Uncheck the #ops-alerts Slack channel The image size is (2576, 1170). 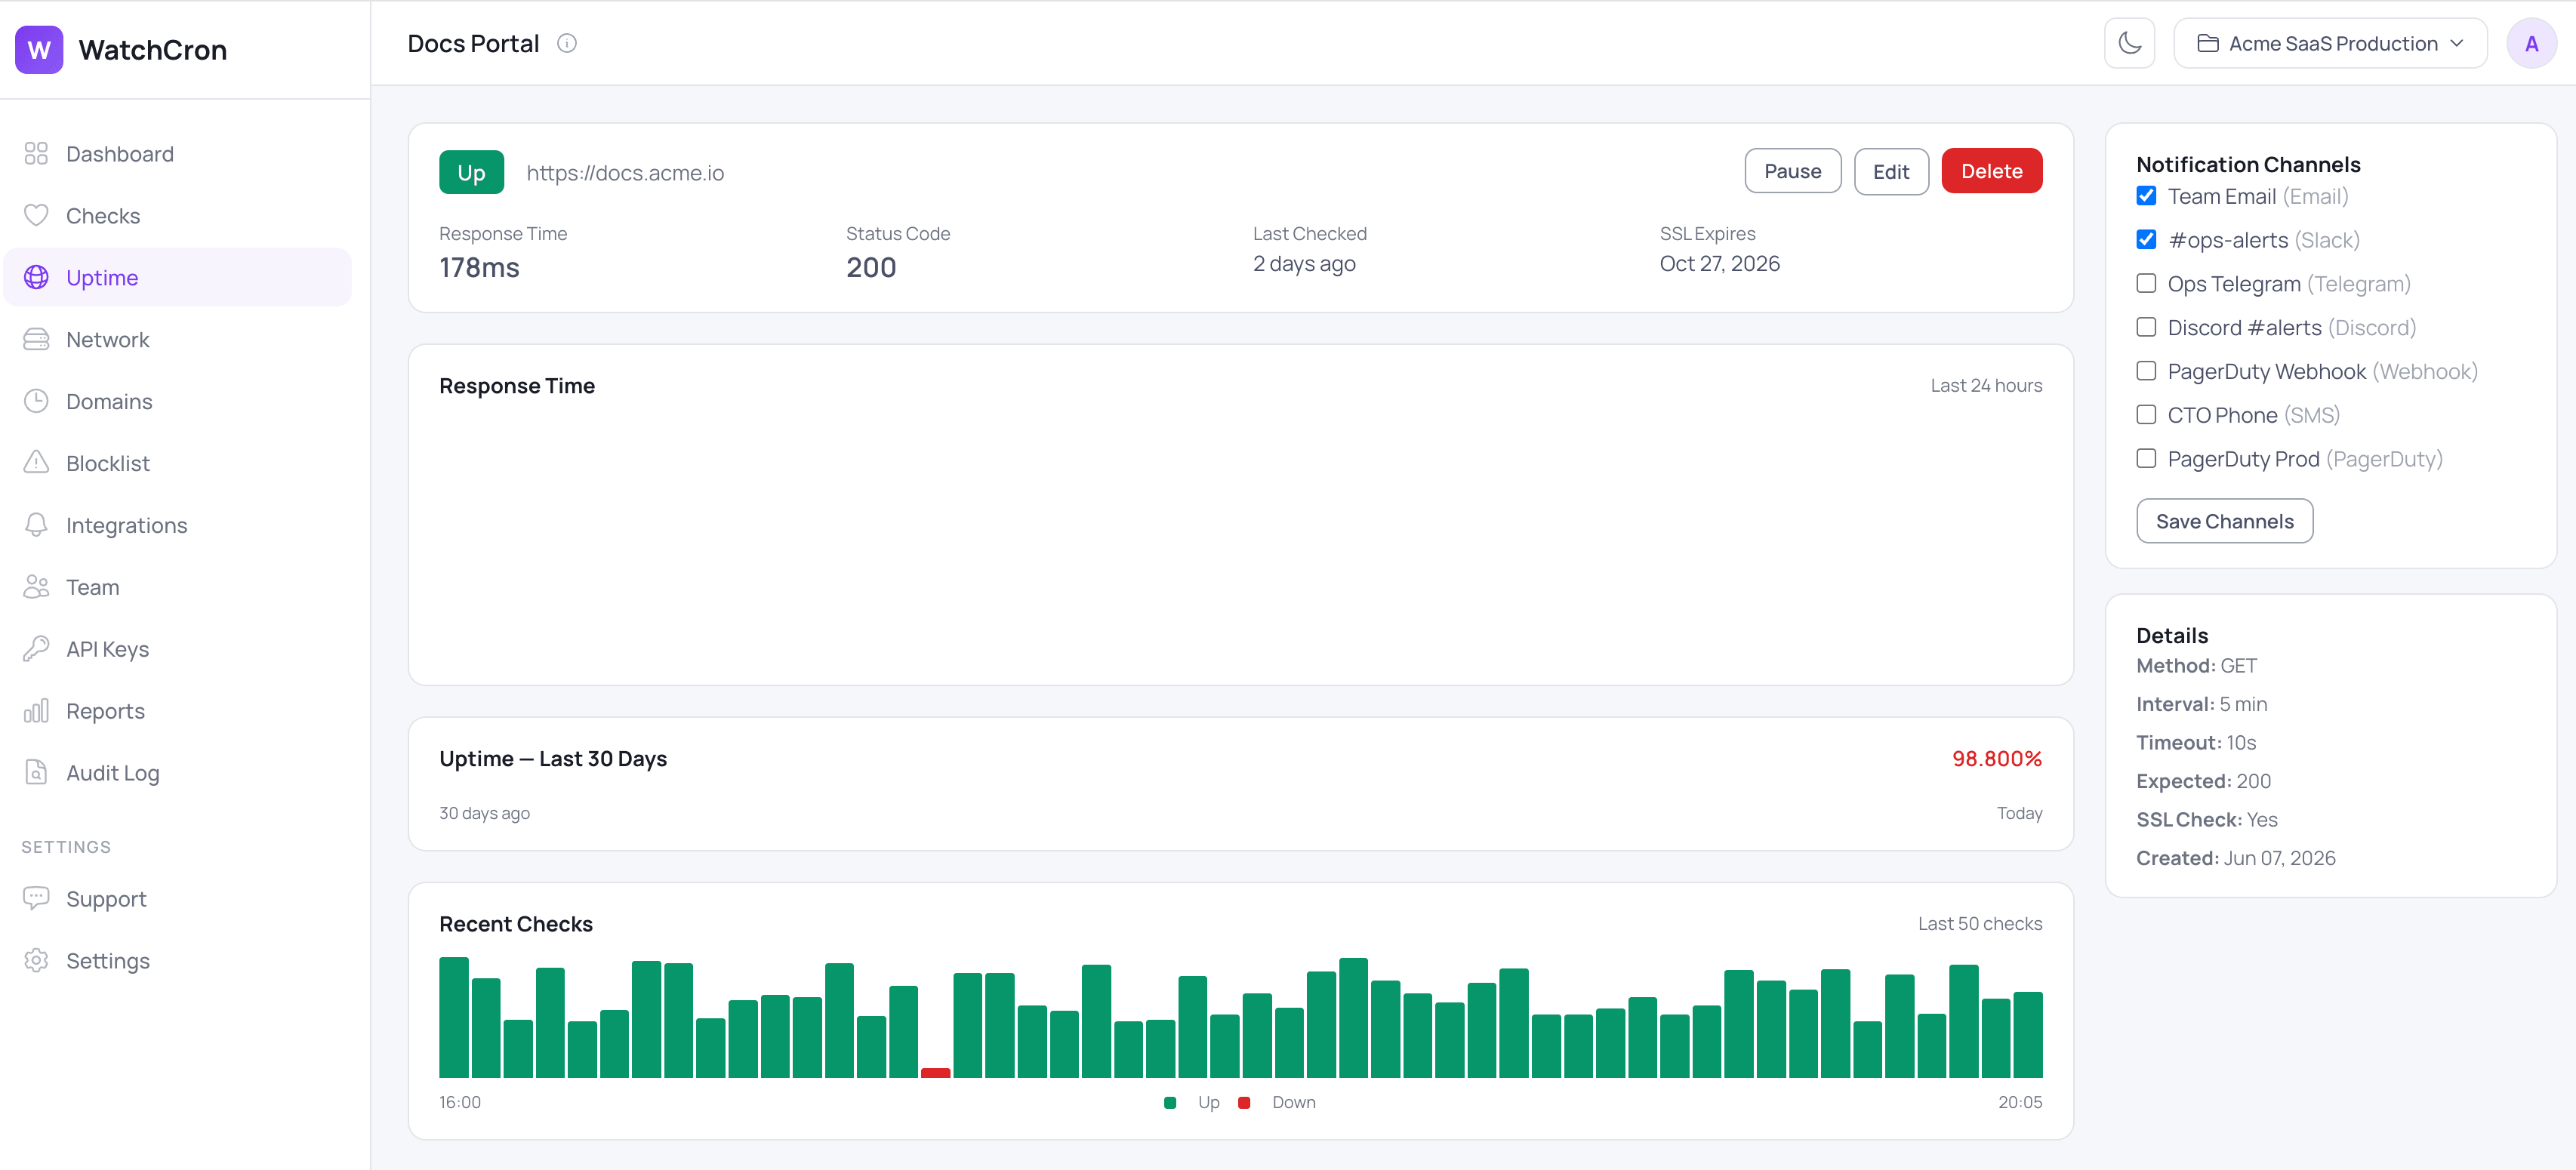[2146, 240]
